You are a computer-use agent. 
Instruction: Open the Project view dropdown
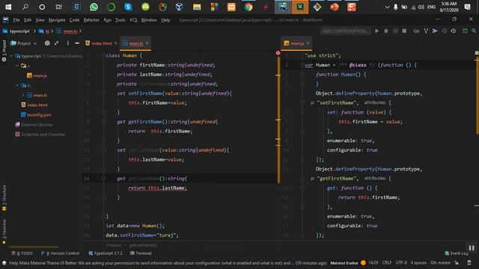pos(24,43)
